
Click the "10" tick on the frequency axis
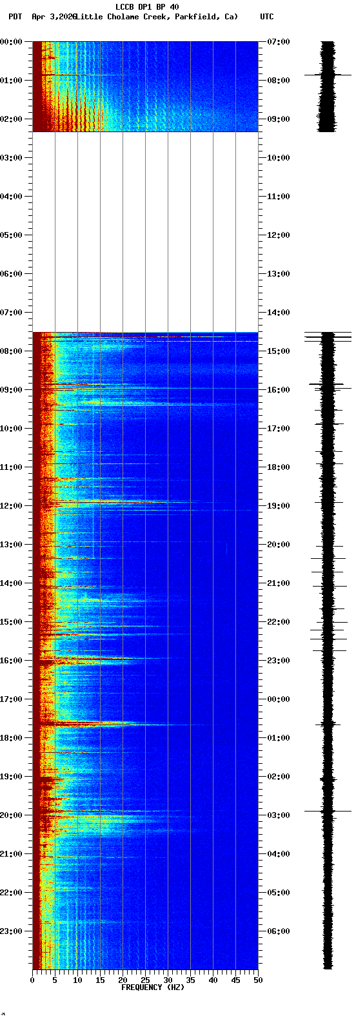pos(77,980)
